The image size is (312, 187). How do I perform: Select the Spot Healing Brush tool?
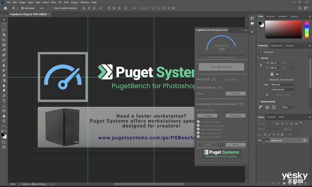pos(4,55)
